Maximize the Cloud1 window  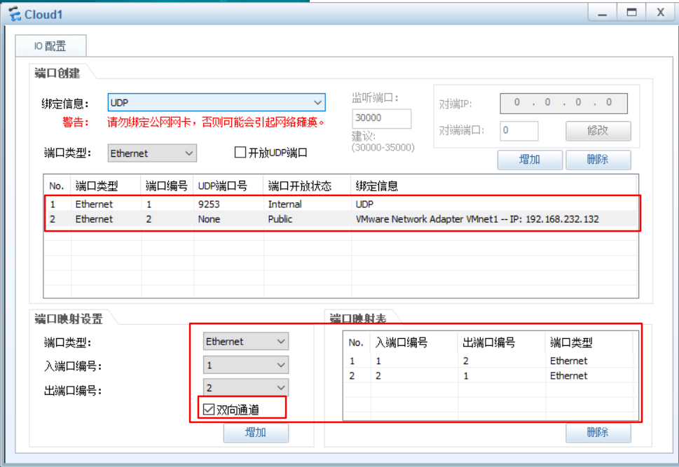point(632,12)
